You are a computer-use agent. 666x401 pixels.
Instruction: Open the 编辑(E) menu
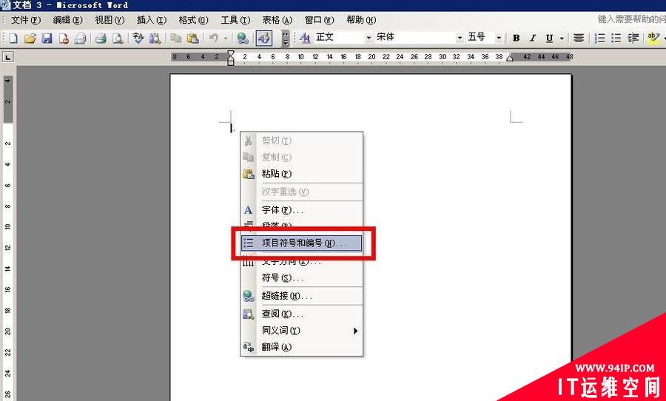tap(67, 20)
